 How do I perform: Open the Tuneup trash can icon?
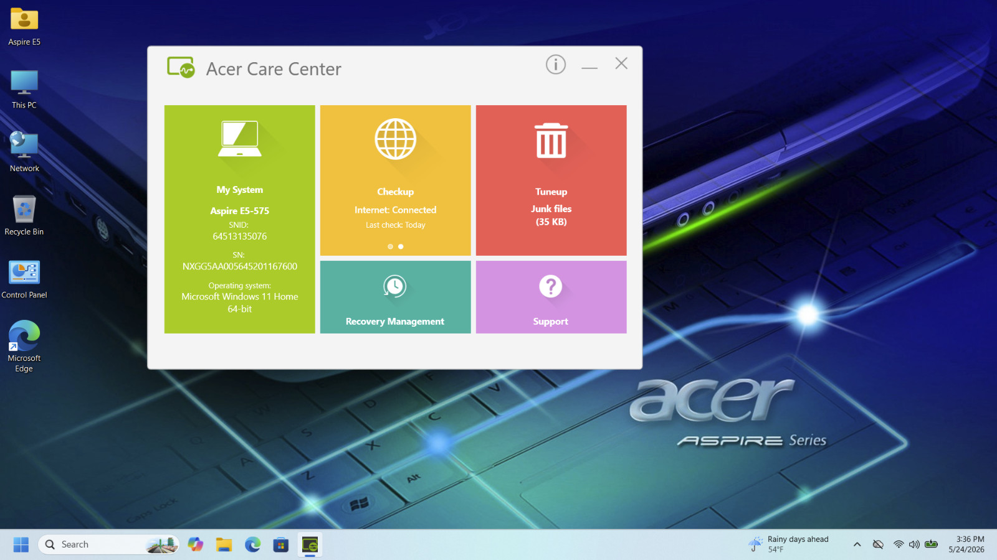[x=551, y=141]
